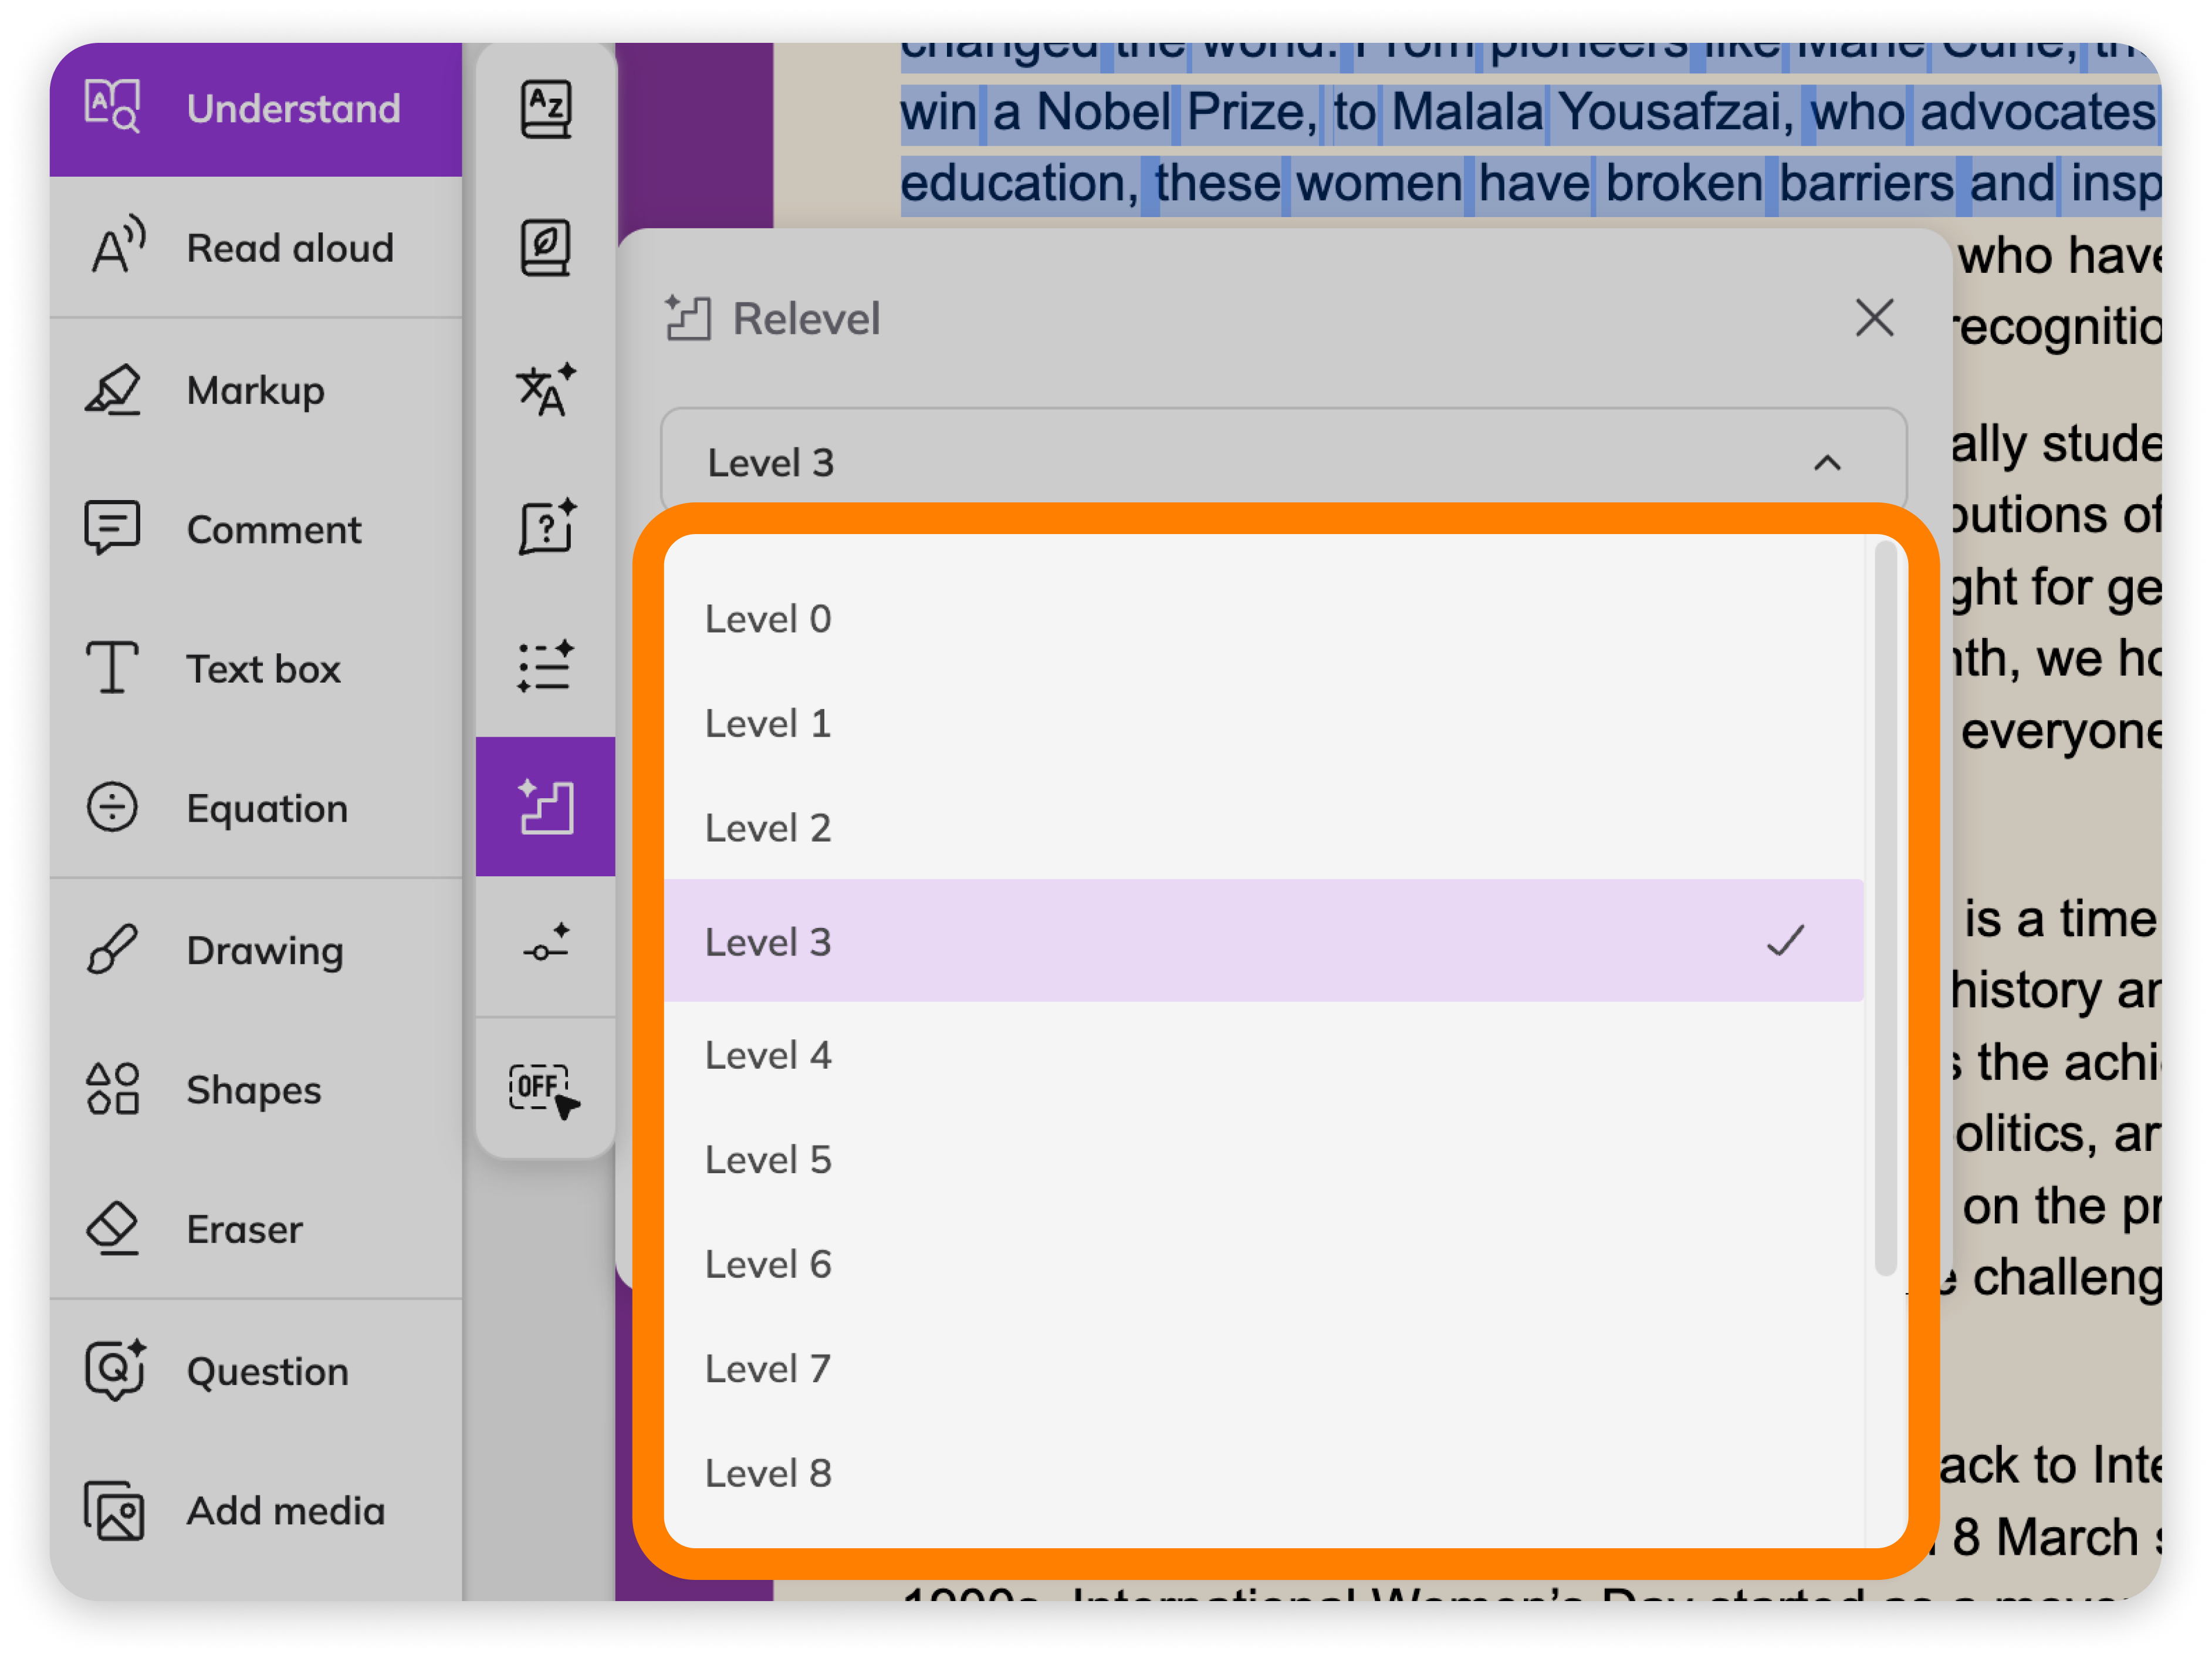The image size is (2212, 1658).
Task: Click the level list scrollbar
Action: click(1886, 908)
